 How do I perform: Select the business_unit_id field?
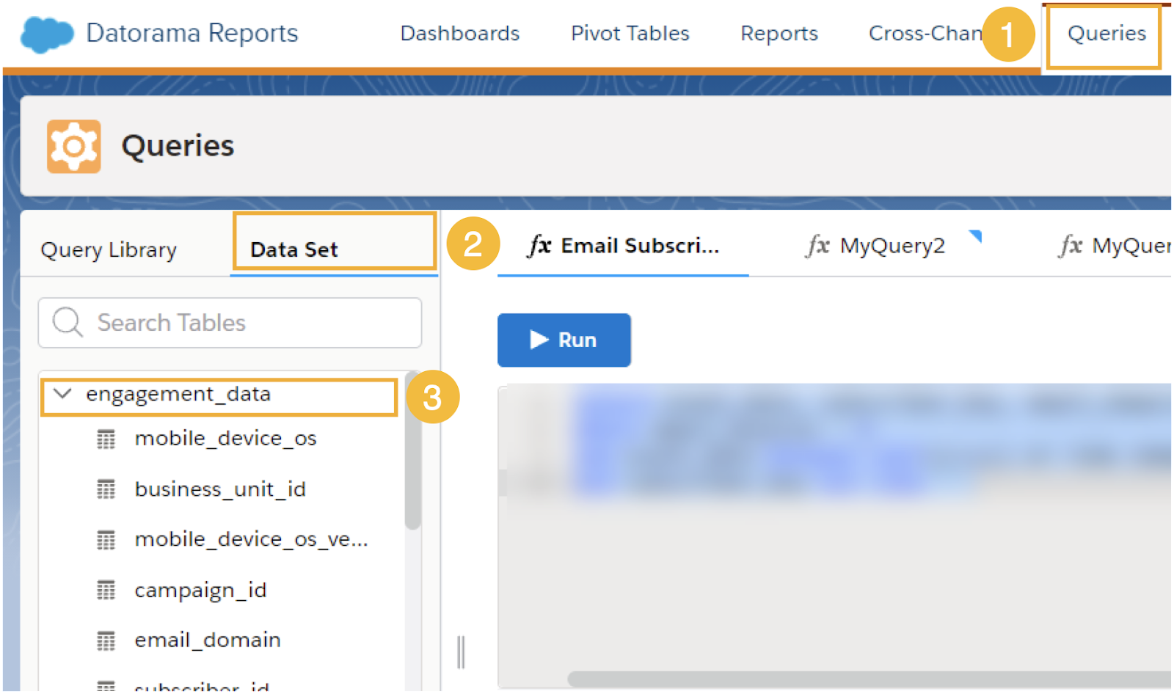220,489
